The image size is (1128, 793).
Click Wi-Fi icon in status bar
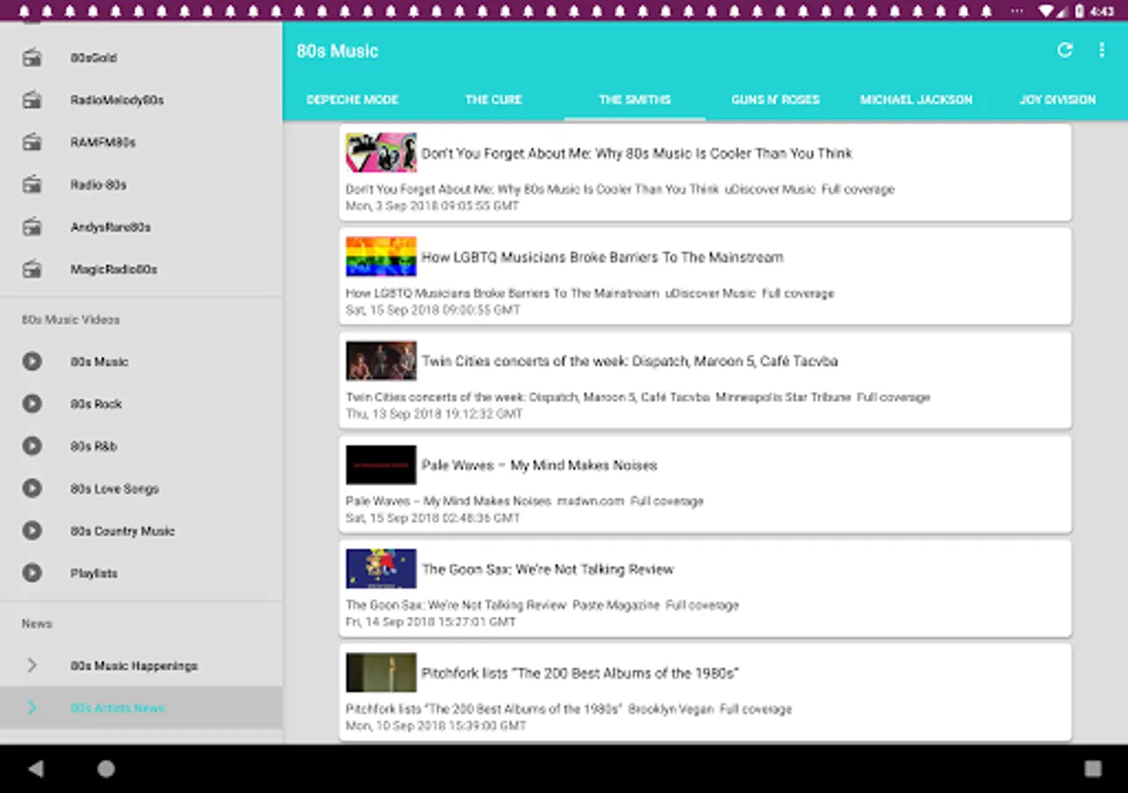tap(1047, 11)
